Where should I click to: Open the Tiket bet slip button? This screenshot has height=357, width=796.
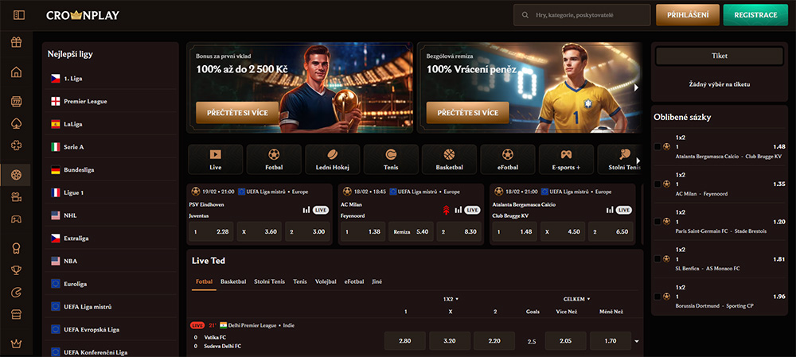coord(720,56)
